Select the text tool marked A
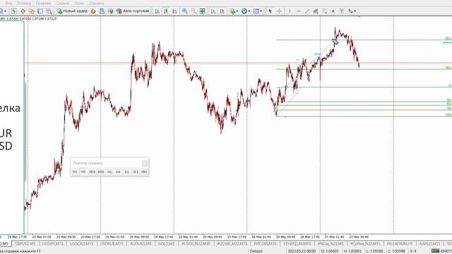 pyautogui.click(x=333, y=11)
